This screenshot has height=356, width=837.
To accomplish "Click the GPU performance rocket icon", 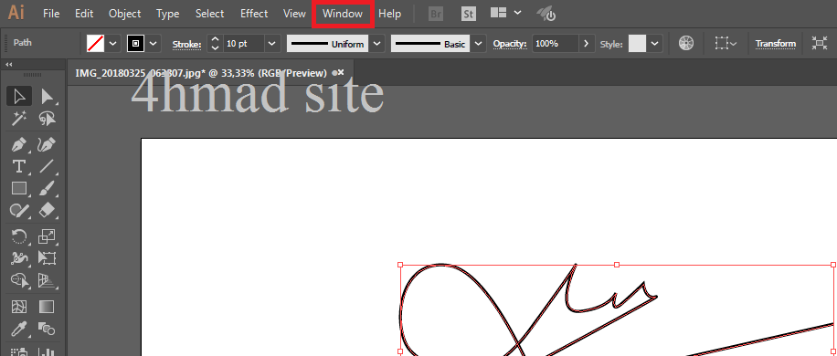I will coord(546,14).
